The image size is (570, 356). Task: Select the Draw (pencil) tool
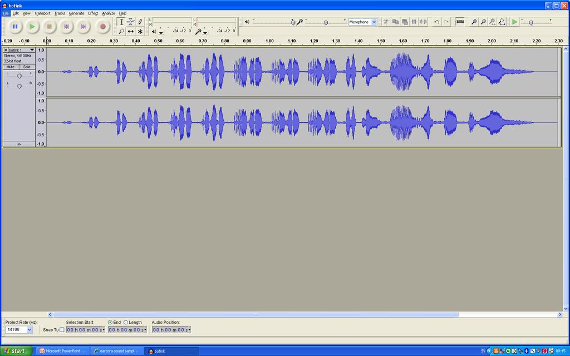(x=140, y=22)
